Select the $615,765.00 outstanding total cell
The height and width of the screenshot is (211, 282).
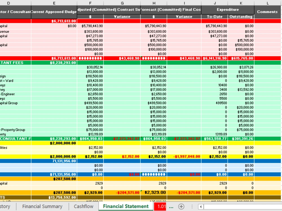(x=241, y=58)
